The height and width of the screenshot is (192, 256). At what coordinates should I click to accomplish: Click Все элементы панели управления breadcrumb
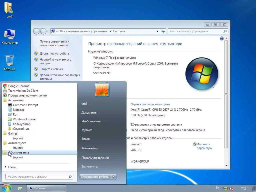[83, 31]
